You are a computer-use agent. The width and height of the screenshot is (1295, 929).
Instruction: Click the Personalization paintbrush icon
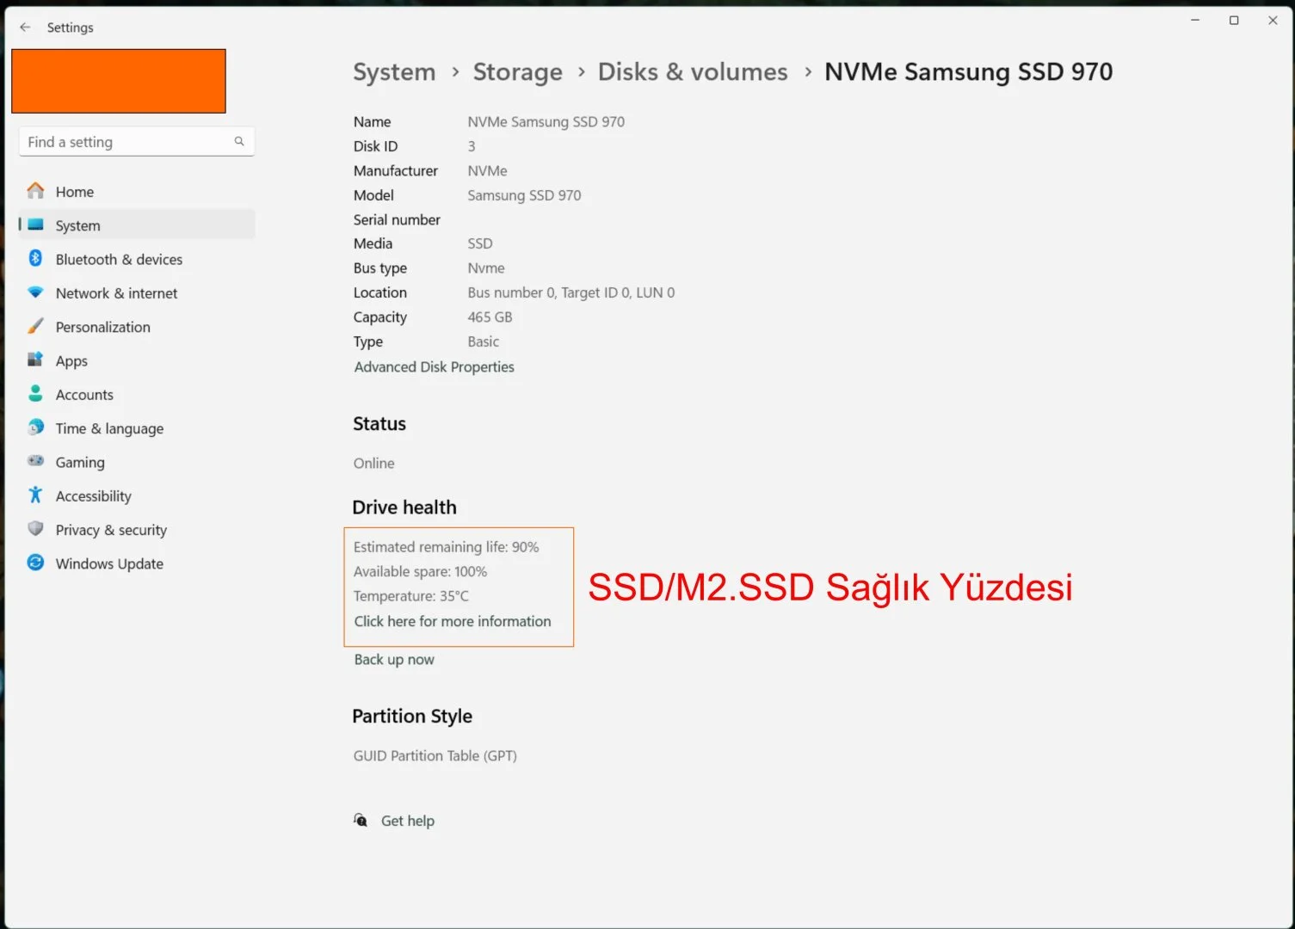[35, 326]
